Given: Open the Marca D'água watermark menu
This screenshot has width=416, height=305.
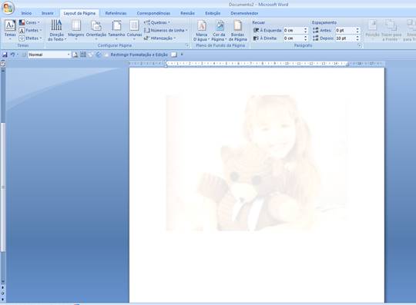Looking at the screenshot, I should [x=201, y=31].
